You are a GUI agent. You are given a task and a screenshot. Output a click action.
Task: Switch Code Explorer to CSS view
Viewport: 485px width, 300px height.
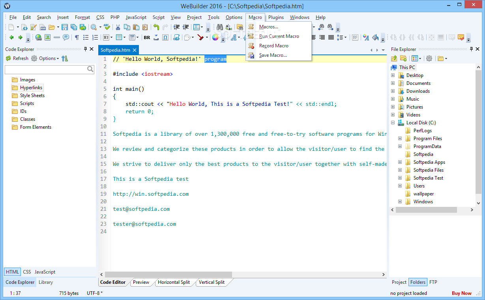(27, 272)
